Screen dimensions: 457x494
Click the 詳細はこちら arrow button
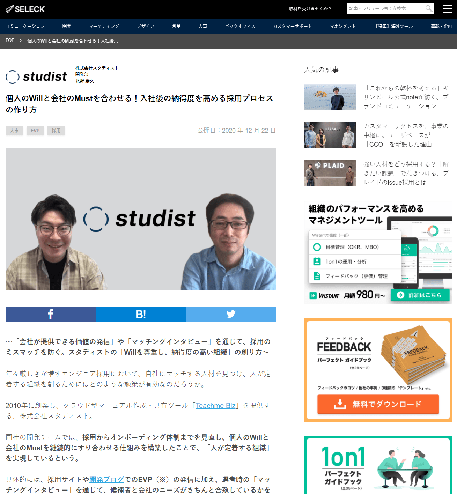click(x=420, y=295)
